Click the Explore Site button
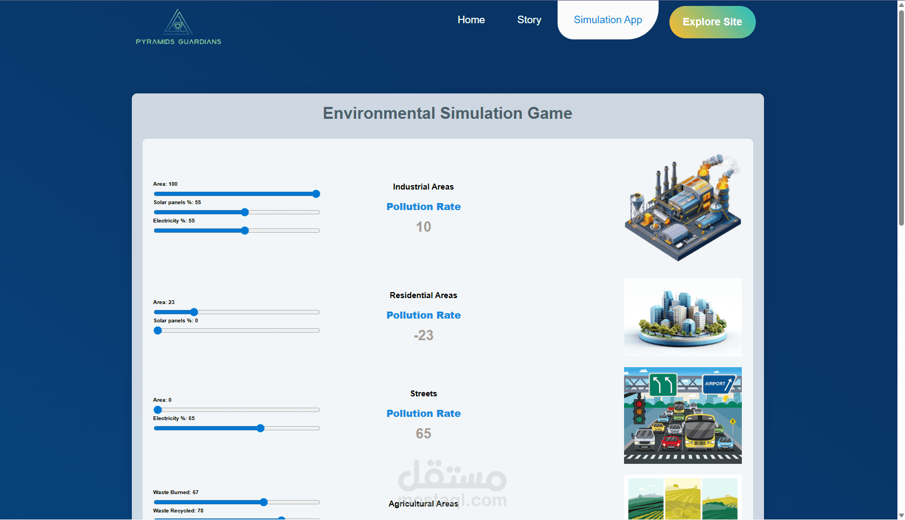The width and height of the screenshot is (905, 520). (x=712, y=22)
